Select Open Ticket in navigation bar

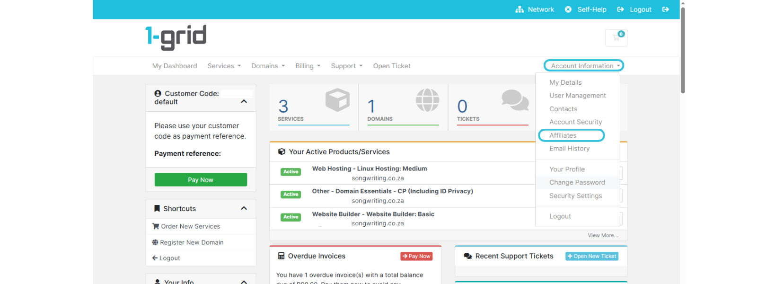coord(392,66)
